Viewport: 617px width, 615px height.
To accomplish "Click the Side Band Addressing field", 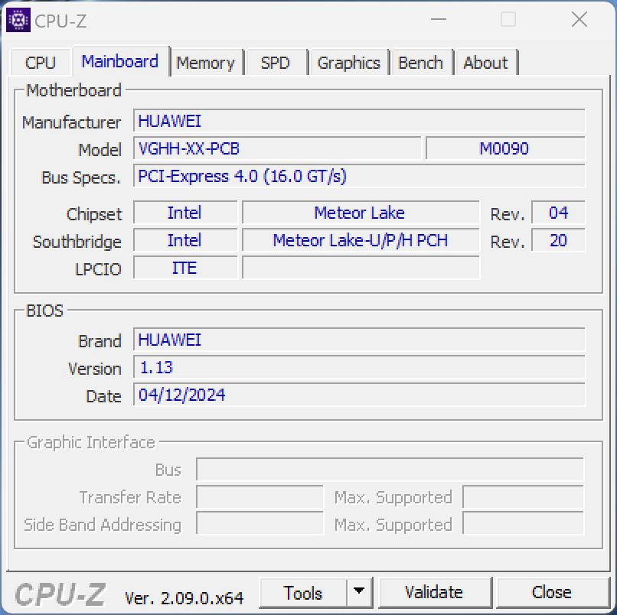I will [x=260, y=523].
